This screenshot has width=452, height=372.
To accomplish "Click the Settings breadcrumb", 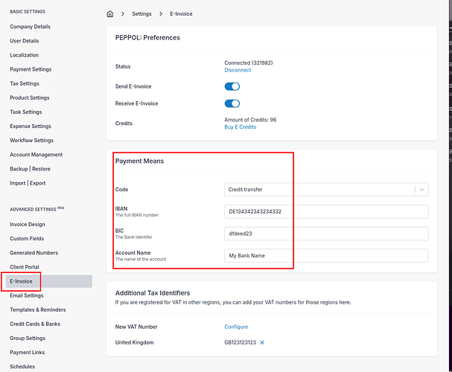I will (141, 14).
